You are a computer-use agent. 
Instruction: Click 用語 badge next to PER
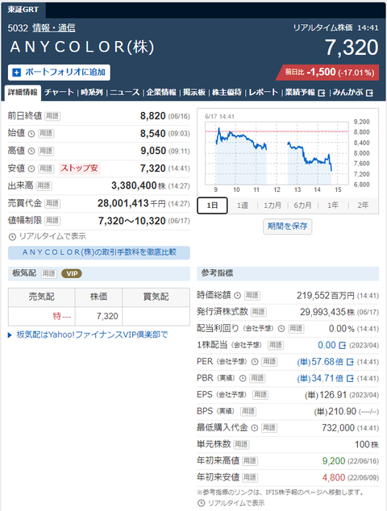(x=269, y=361)
